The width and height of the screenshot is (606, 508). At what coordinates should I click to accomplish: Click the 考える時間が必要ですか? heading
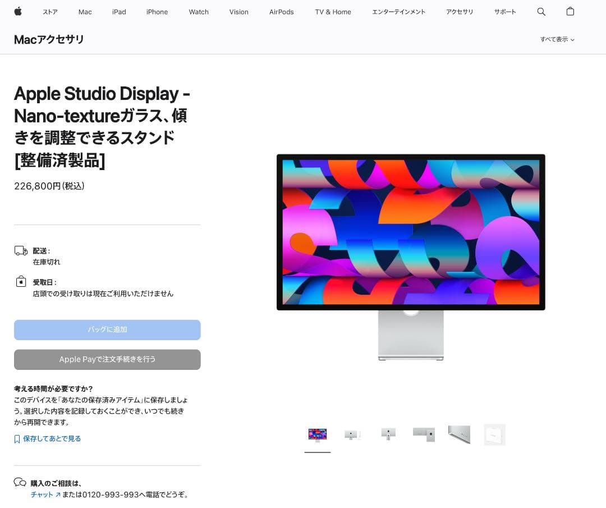tap(53, 389)
